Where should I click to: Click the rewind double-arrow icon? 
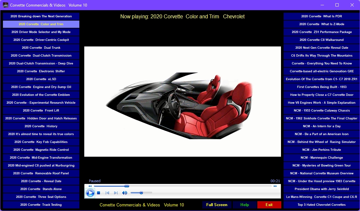90,186
